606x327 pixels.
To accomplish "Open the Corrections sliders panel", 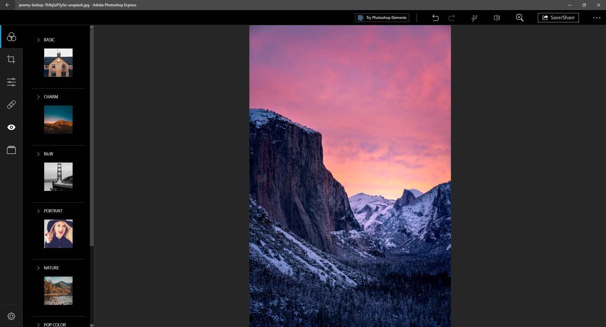I will [x=11, y=82].
